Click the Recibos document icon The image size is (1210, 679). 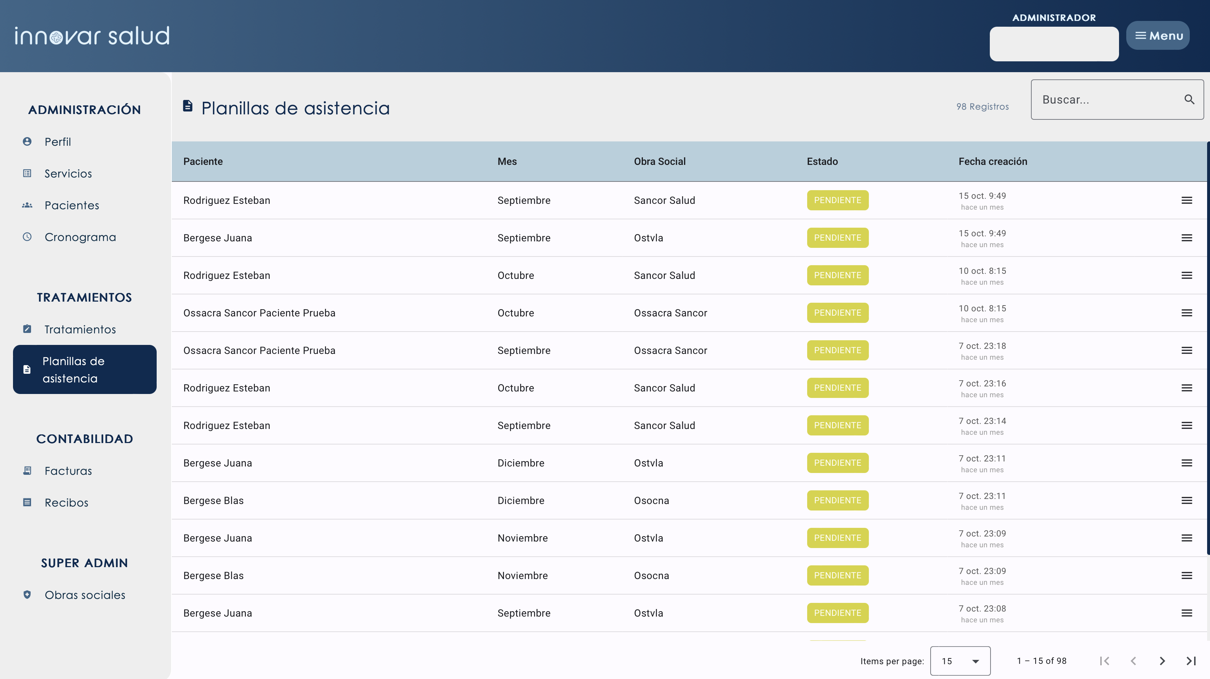tap(27, 503)
